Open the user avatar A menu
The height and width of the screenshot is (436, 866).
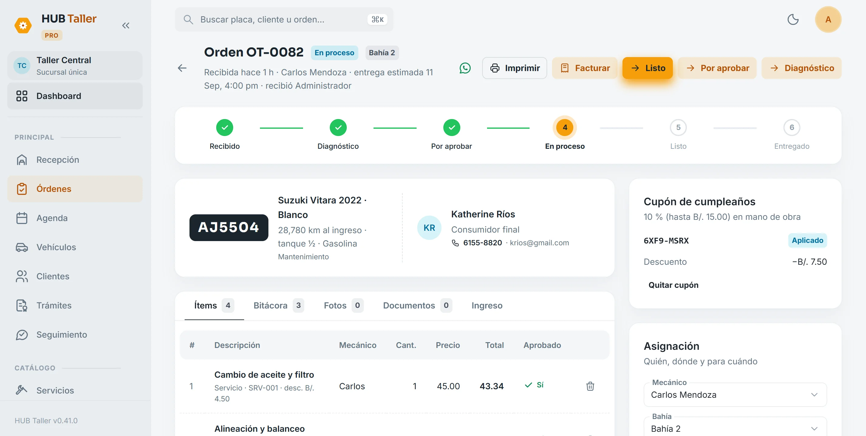(x=828, y=19)
